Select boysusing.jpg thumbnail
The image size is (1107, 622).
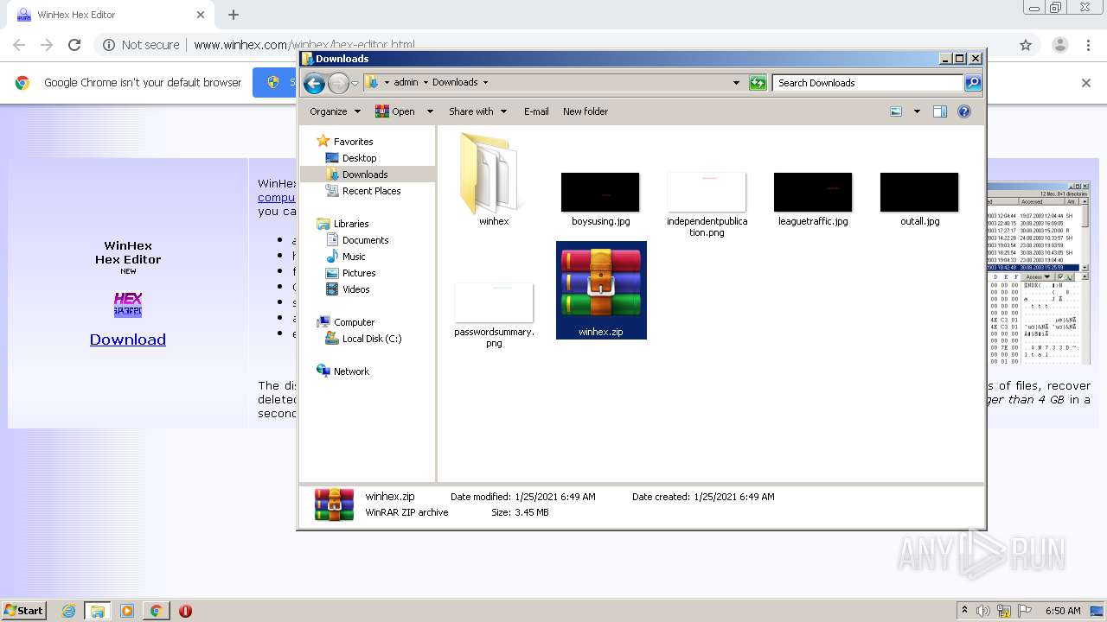click(600, 192)
